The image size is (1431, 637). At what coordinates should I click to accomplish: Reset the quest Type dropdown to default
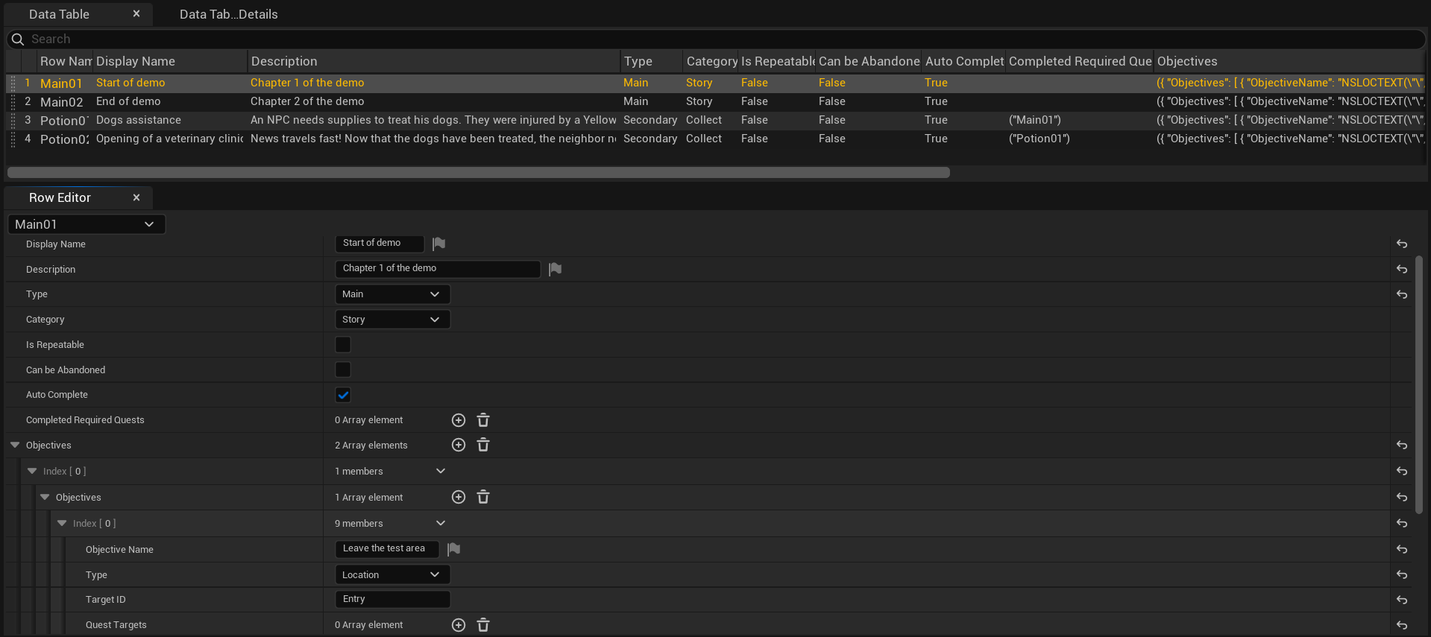tap(1402, 295)
